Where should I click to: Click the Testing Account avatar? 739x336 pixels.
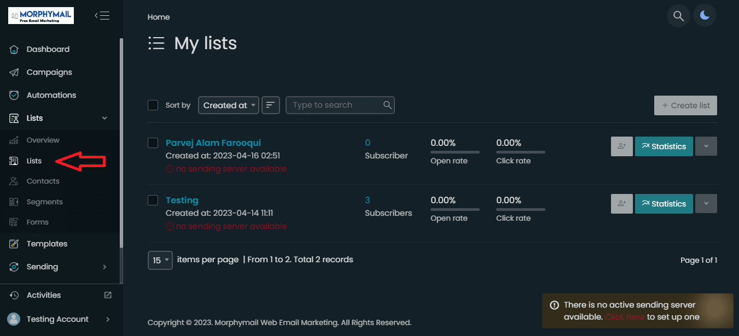coord(15,319)
